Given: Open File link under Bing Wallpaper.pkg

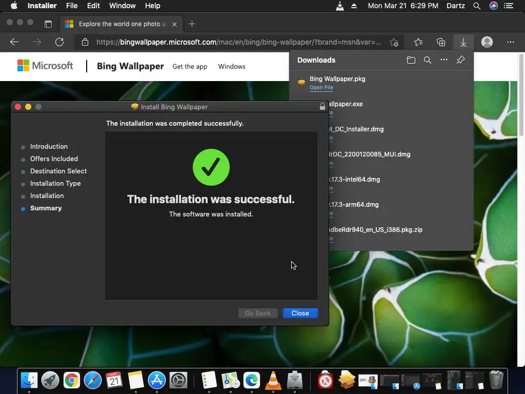Looking at the screenshot, I should (x=321, y=87).
